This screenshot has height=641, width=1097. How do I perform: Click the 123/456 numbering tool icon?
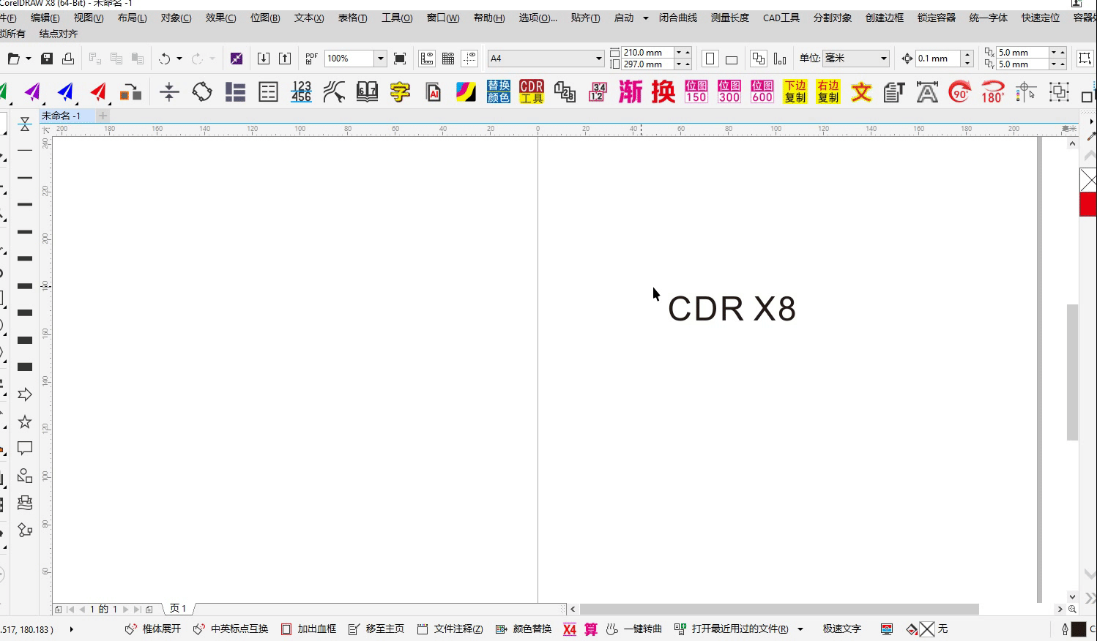(301, 91)
